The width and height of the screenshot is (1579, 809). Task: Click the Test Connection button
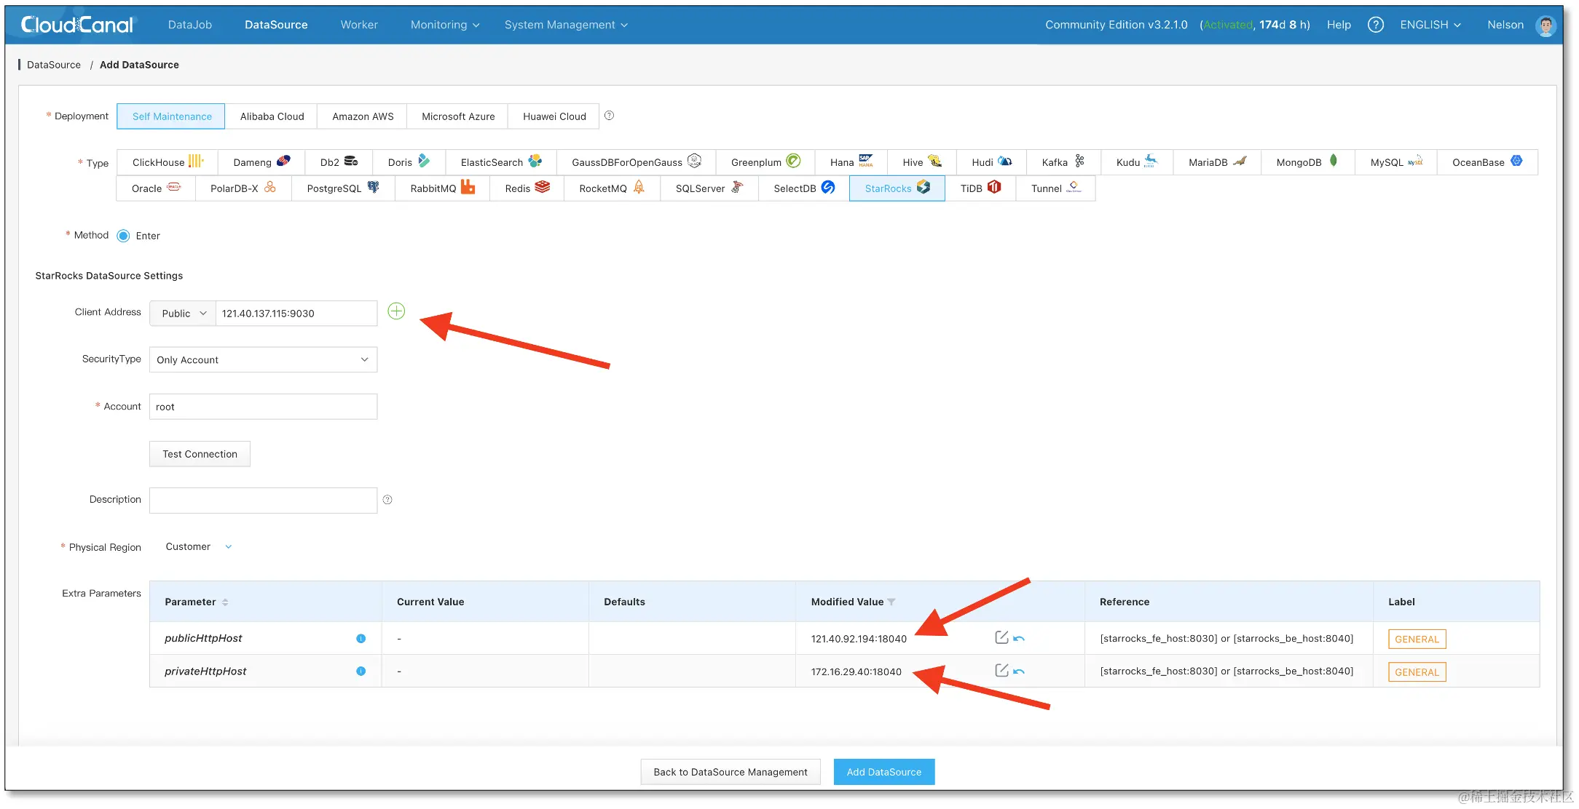(200, 454)
